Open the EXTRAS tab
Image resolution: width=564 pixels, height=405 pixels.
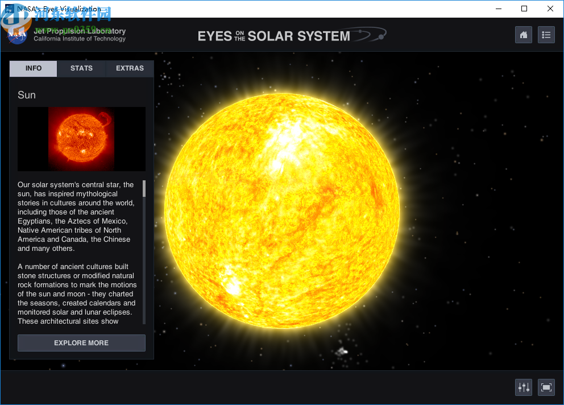(x=130, y=68)
